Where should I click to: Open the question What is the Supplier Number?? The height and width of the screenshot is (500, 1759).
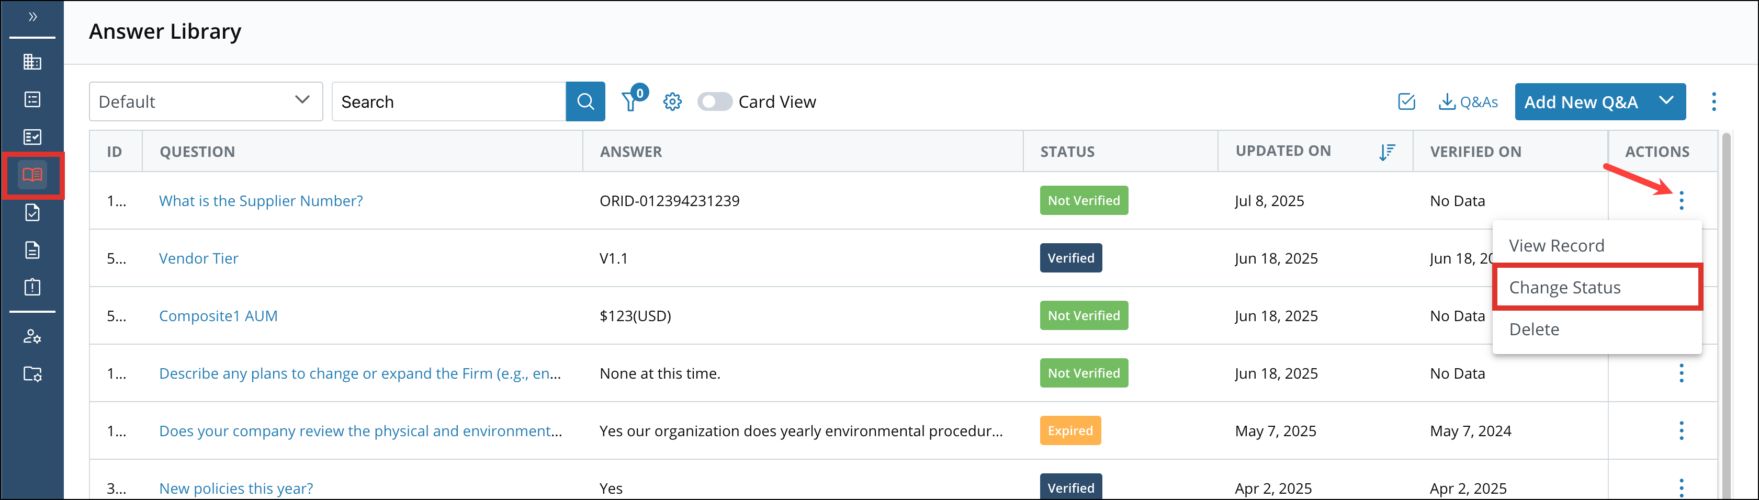[260, 200]
